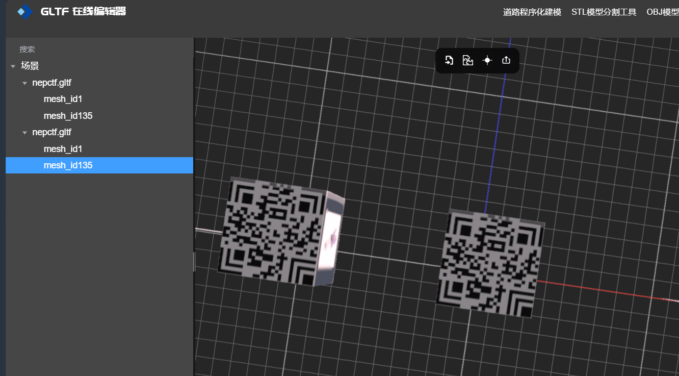Select first nepctf.gltf tree node
679x376 pixels.
tap(99, 83)
